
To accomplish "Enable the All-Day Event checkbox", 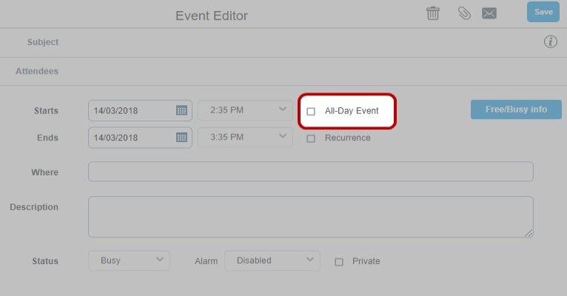I will click(311, 111).
